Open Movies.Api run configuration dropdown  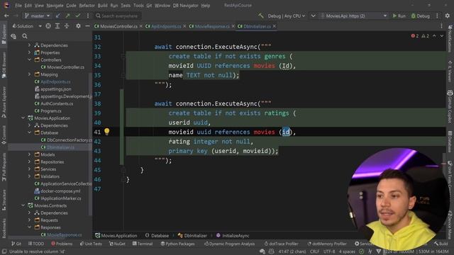coord(353,16)
